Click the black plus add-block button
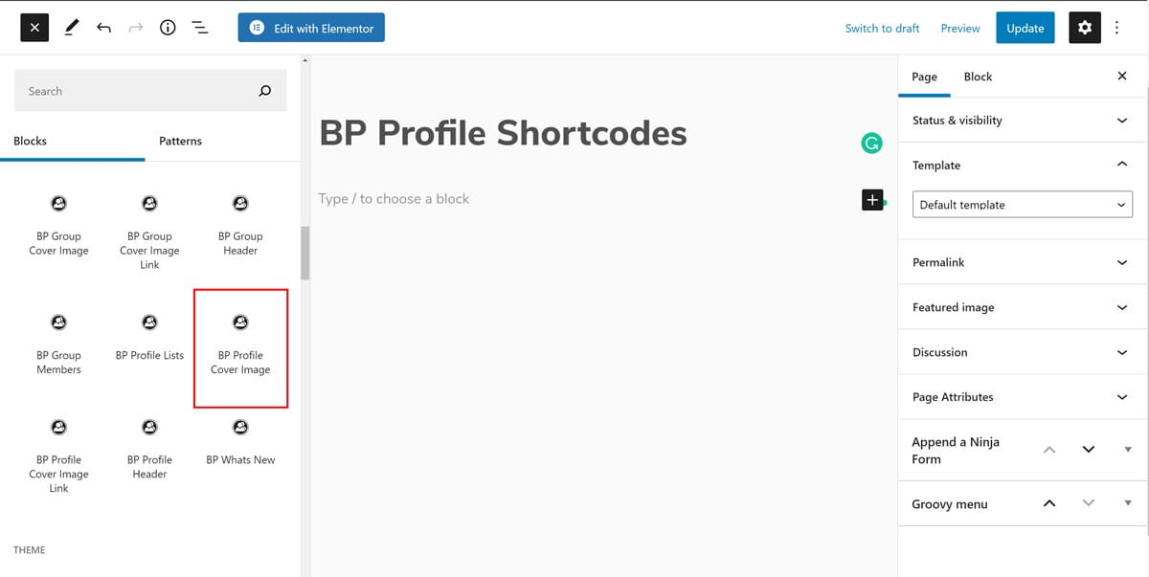 click(872, 199)
